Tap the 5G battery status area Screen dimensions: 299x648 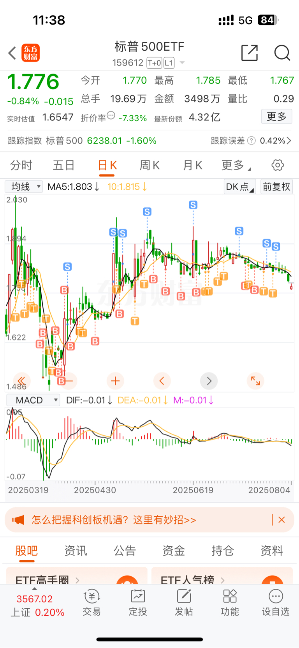pos(248,20)
